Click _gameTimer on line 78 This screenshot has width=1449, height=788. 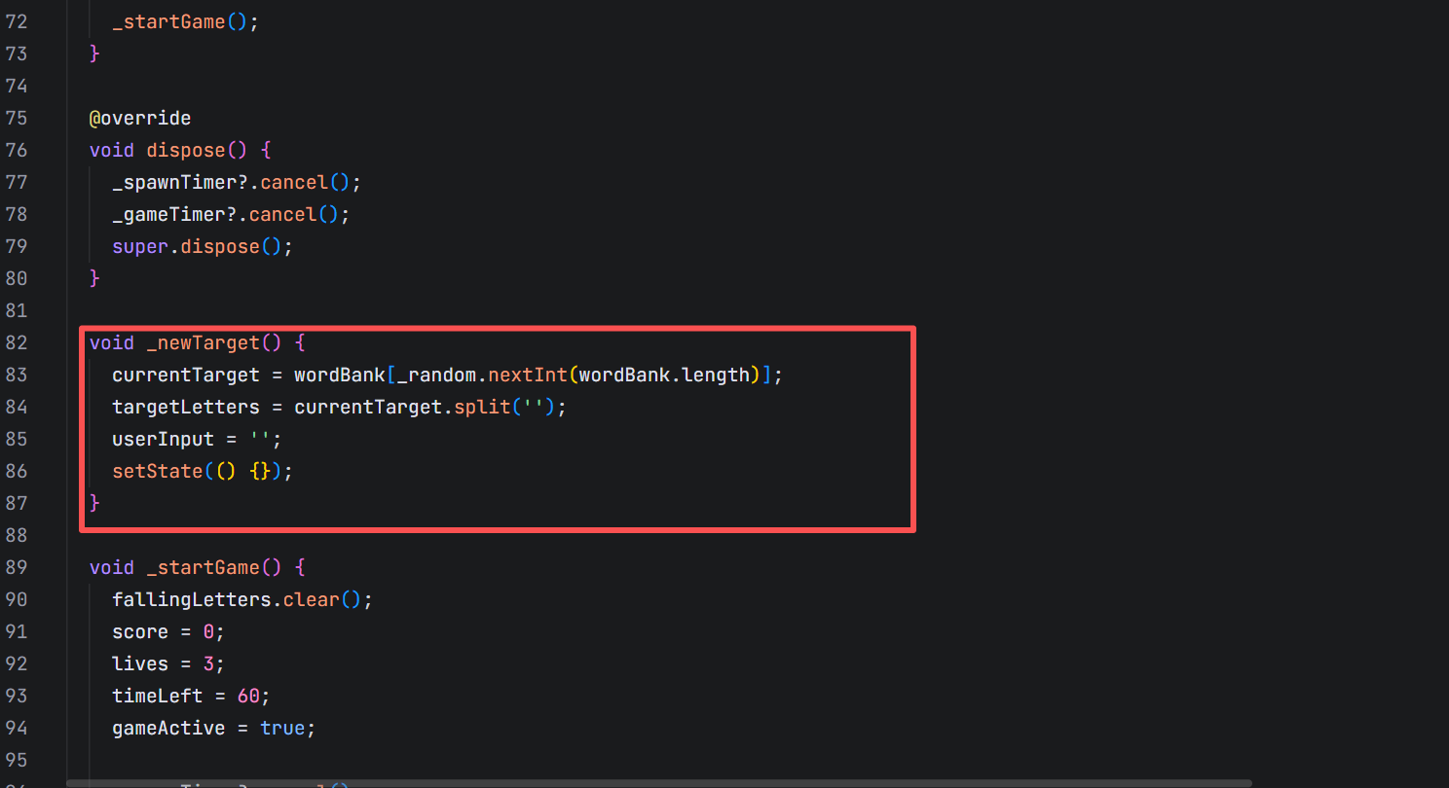(x=169, y=214)
